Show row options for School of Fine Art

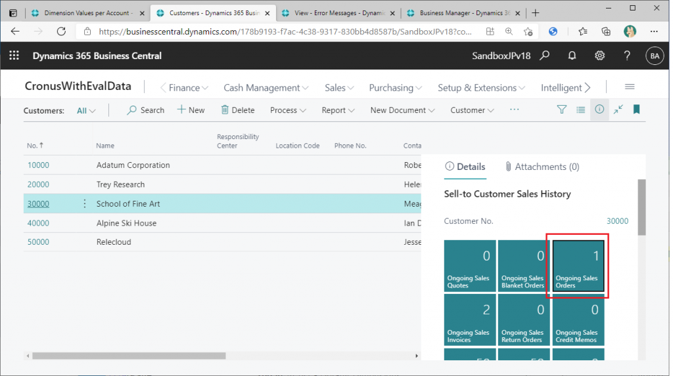pos(85,203)
